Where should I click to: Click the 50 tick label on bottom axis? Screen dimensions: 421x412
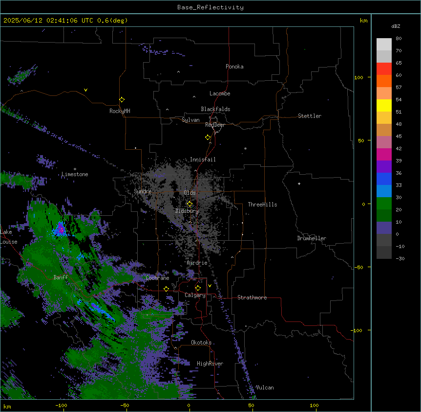pyautogui.click(x=252, y=405)
